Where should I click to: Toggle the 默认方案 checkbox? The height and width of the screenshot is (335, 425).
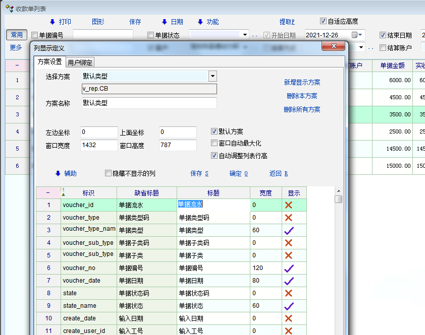coord(215,131)
